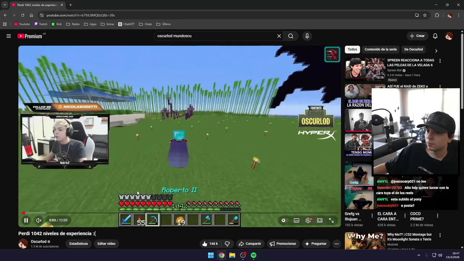Select Contenido de la serie chip
This screenshot has height=261, width=464.
[381, 49]
